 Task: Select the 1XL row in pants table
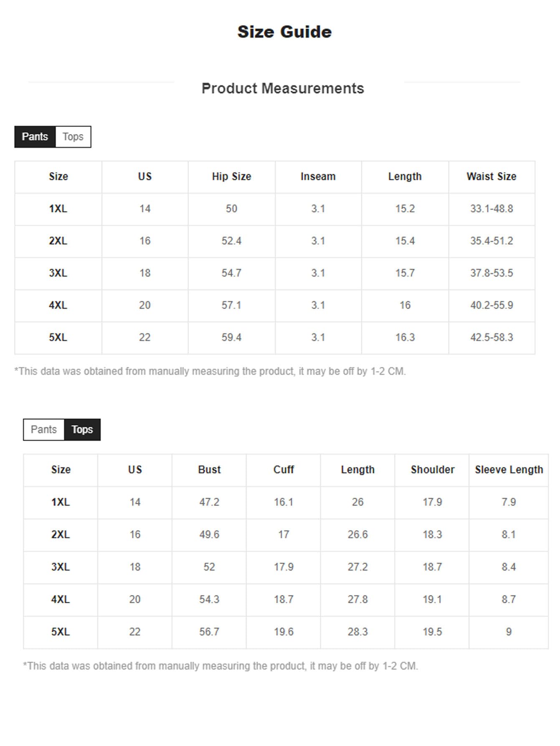coord(275,209)
